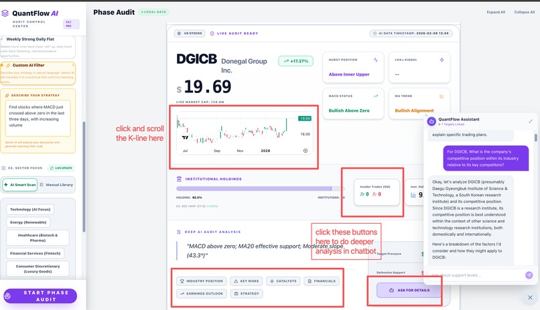Click the US Stocks market chip
Image resolution: width=540 pixels, height=310 pixels.
pos(190,33)
